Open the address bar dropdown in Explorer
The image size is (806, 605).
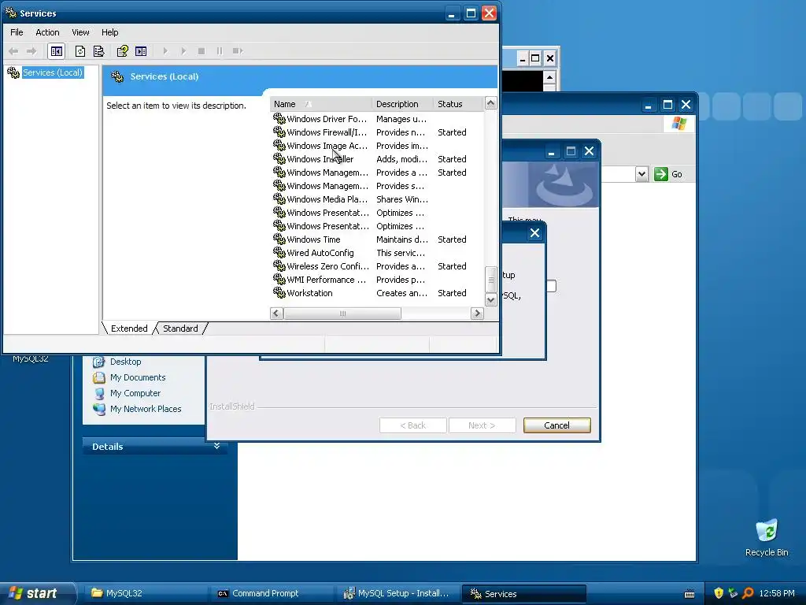click(641, 174)
